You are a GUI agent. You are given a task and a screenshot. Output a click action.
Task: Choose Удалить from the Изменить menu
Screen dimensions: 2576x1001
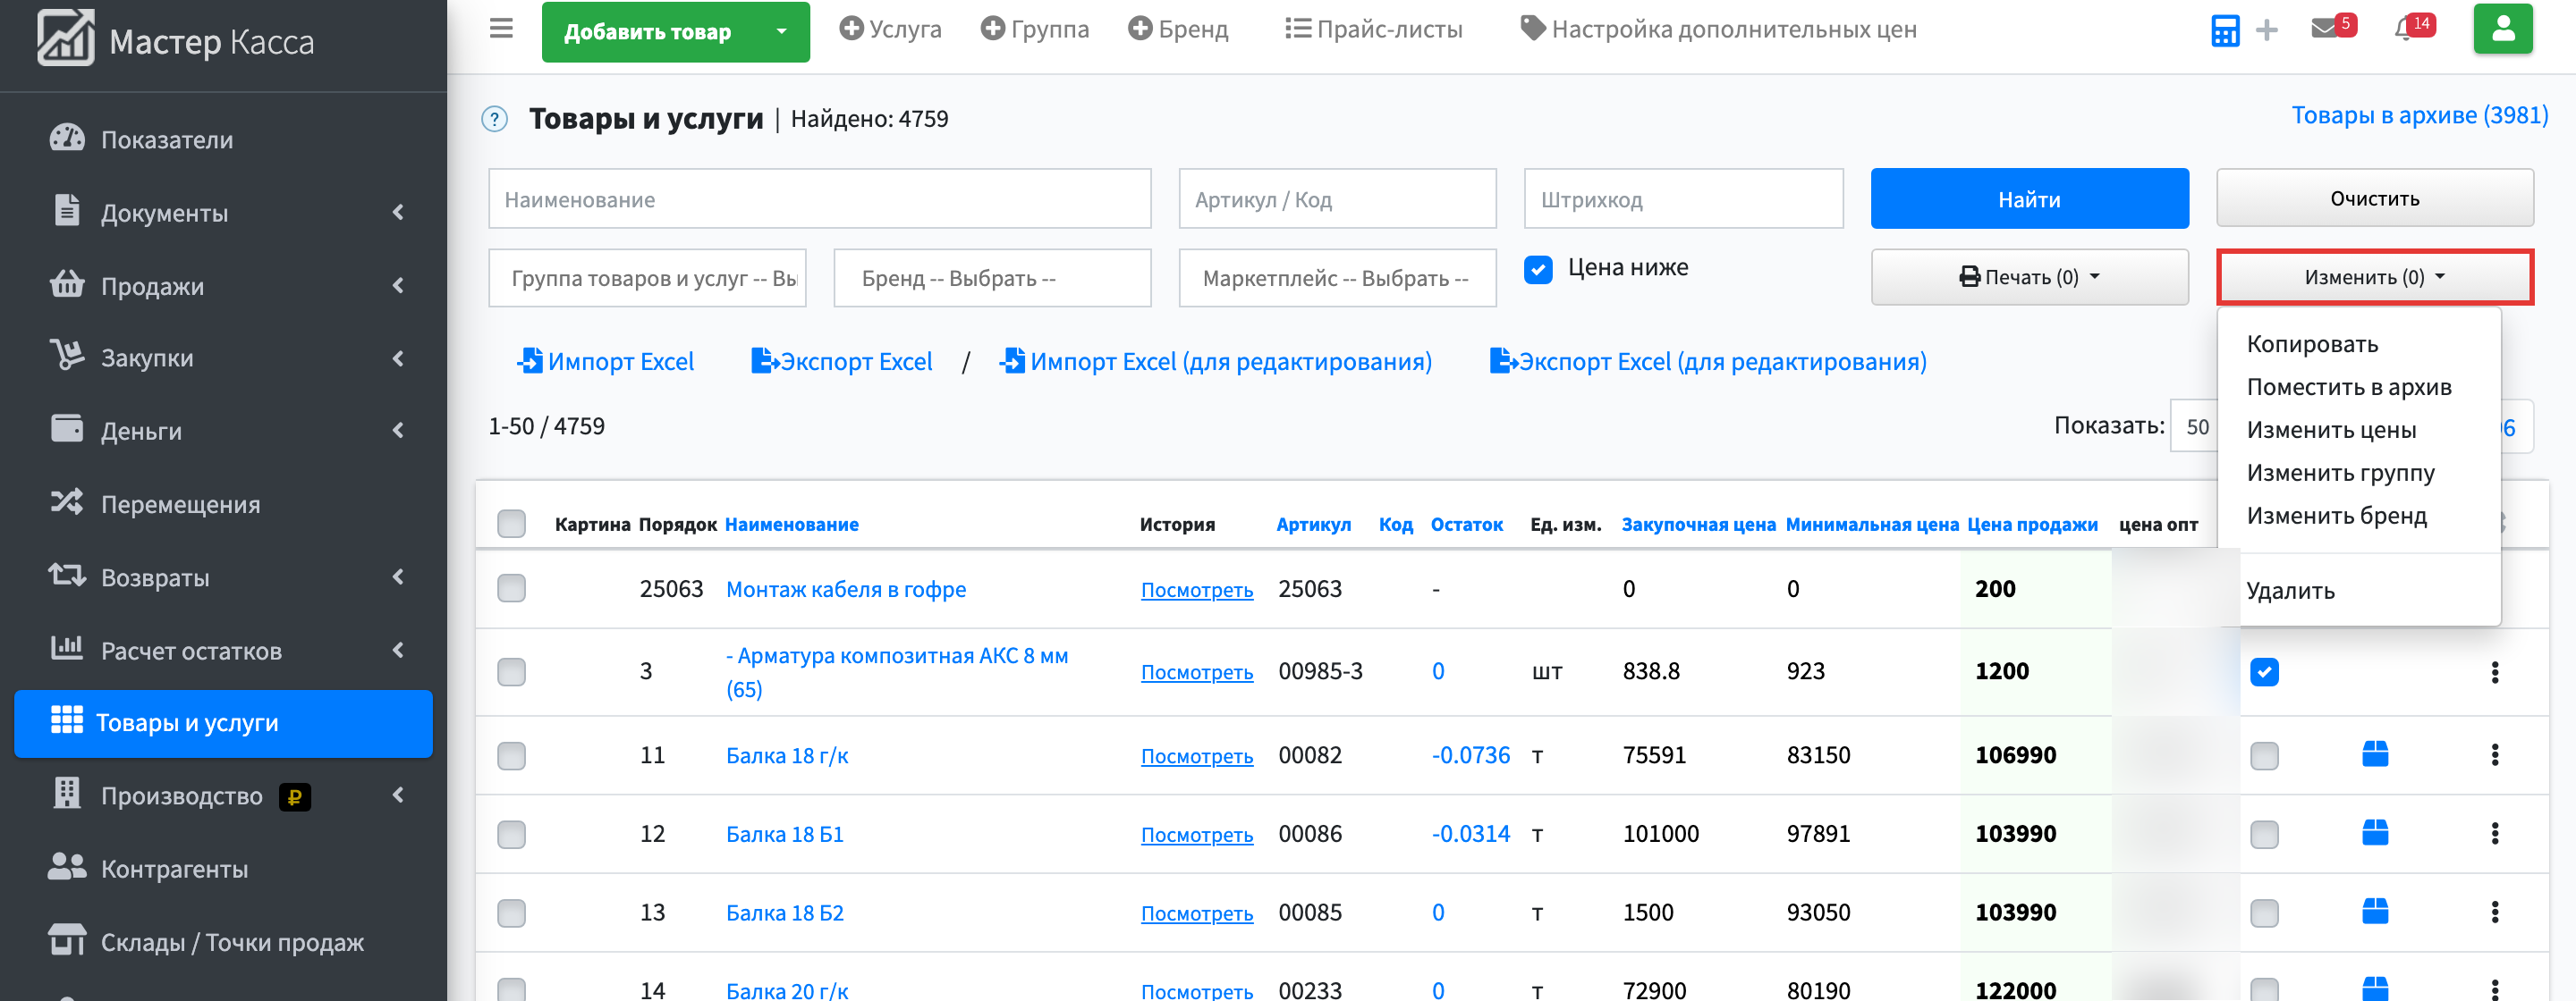coord(2290,591)
